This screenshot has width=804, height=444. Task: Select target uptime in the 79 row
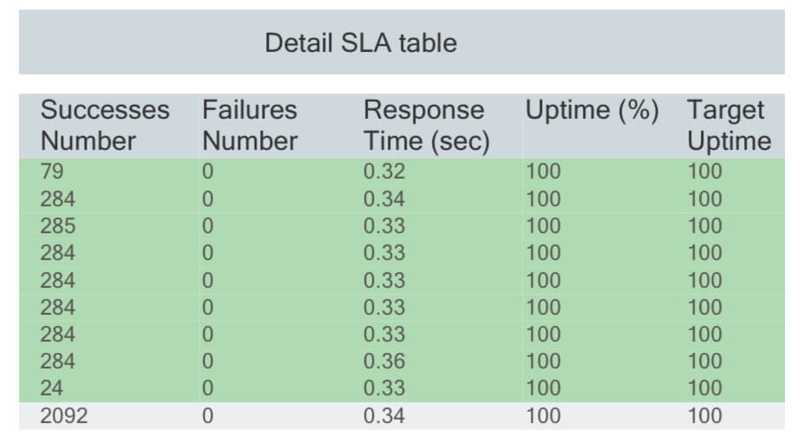tap(705, 171)
